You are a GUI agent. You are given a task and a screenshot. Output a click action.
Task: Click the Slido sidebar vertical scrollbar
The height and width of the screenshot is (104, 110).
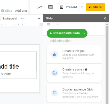click(107, 65)
